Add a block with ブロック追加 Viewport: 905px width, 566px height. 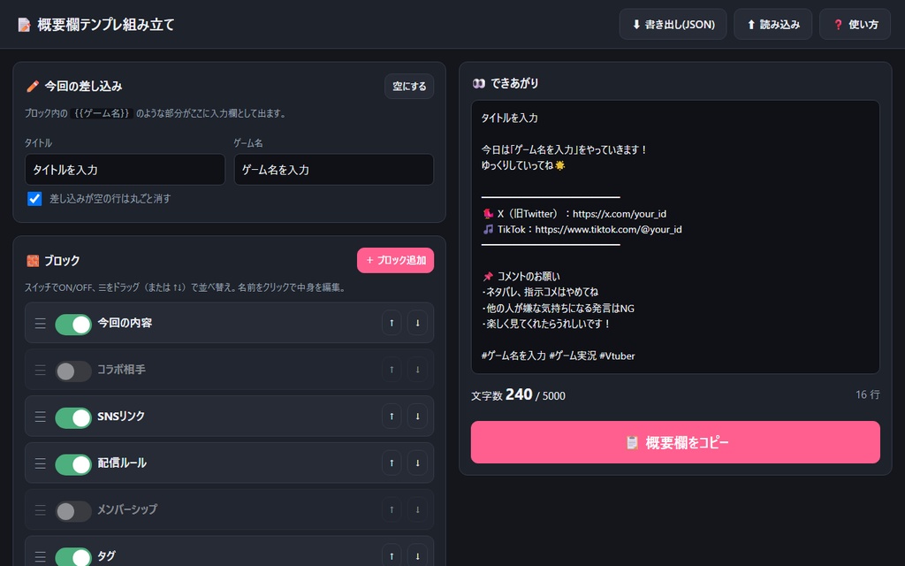click(395, 261)
